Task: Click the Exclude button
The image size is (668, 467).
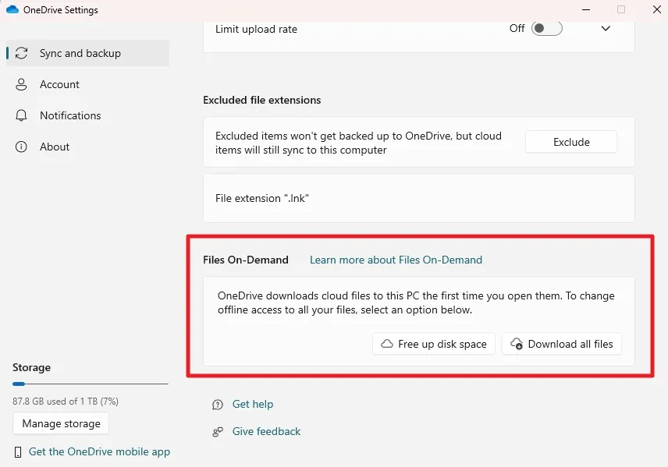Action: click(571, 142)
